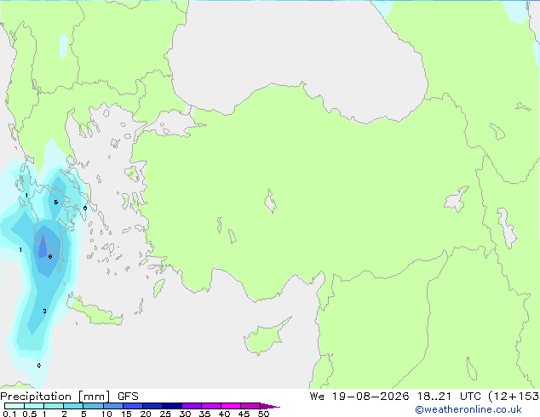The width and height of the screenshot is (540, 417).
Task: Select the purple 30–35 legend swatch
Action: (x=192, y=406)
